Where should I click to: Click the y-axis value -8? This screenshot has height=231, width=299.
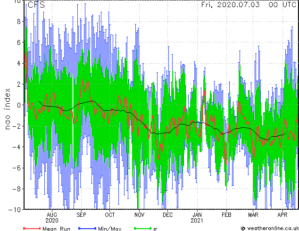(x=17, y=189)
